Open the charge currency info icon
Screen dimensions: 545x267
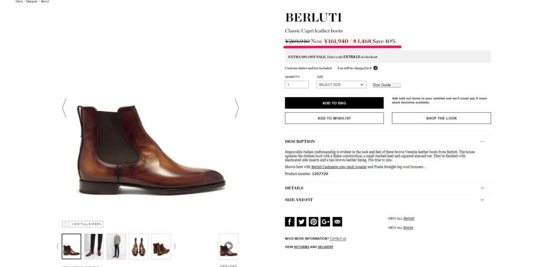click(375, 68)
